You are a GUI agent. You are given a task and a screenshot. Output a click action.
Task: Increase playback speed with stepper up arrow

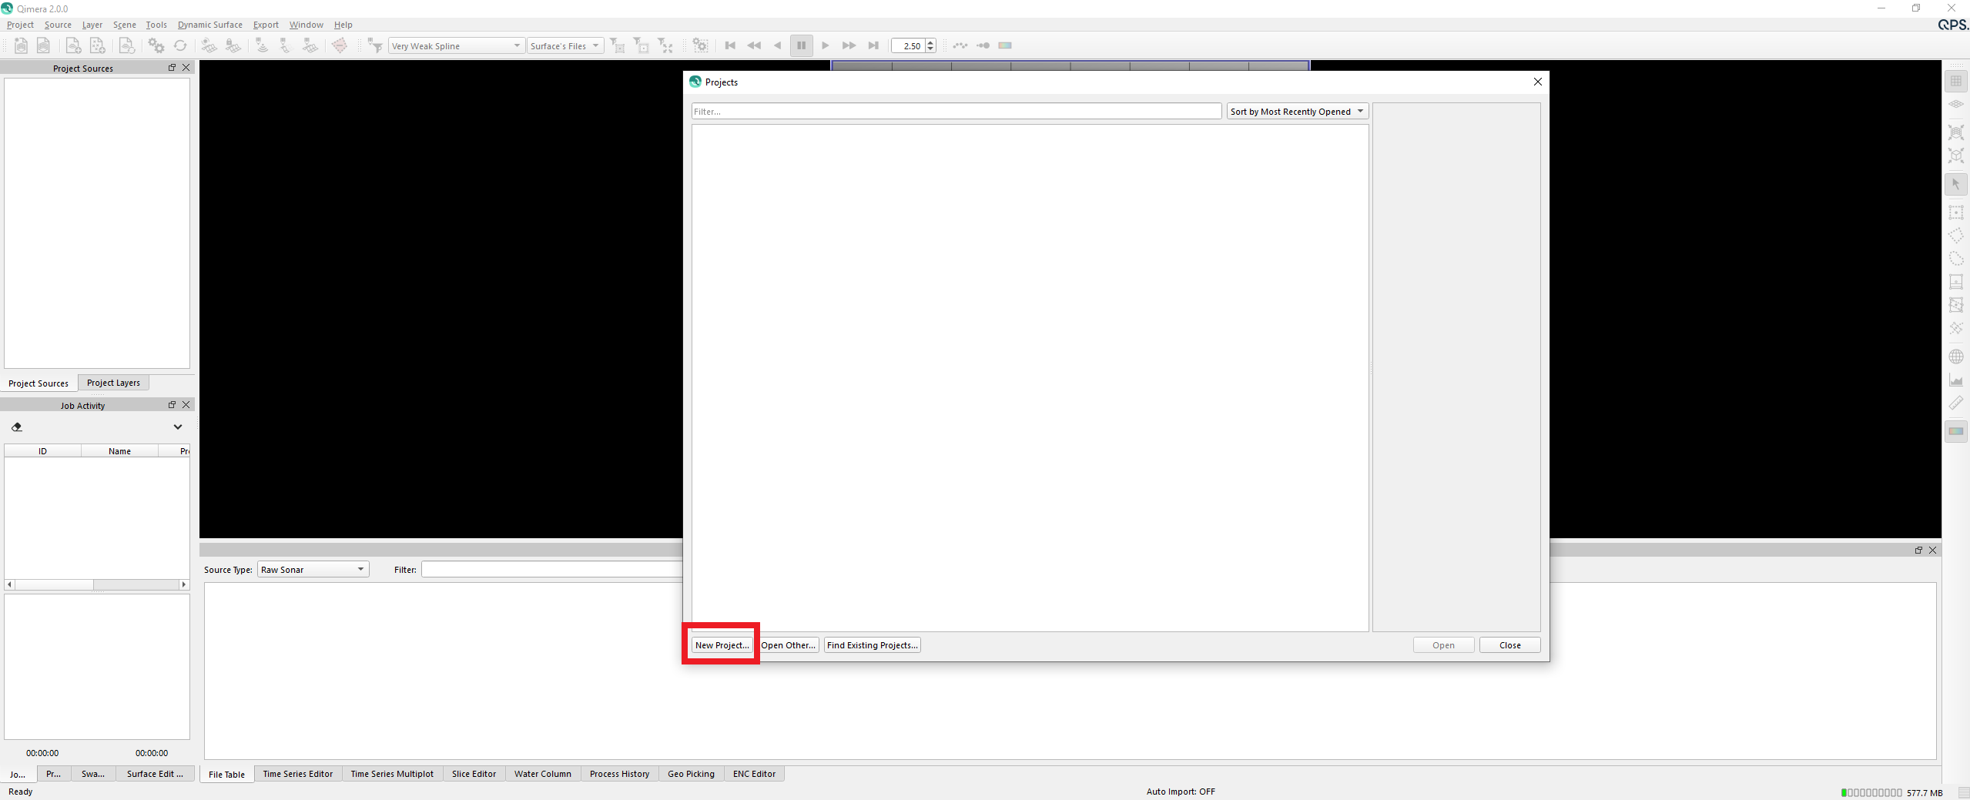coord(931,42)
